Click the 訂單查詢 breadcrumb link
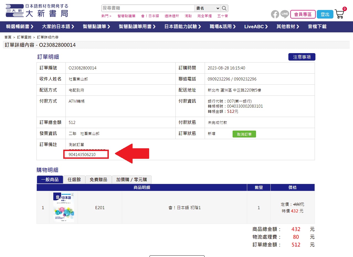This screenshot has height=257, width=353. pos(24,37)
